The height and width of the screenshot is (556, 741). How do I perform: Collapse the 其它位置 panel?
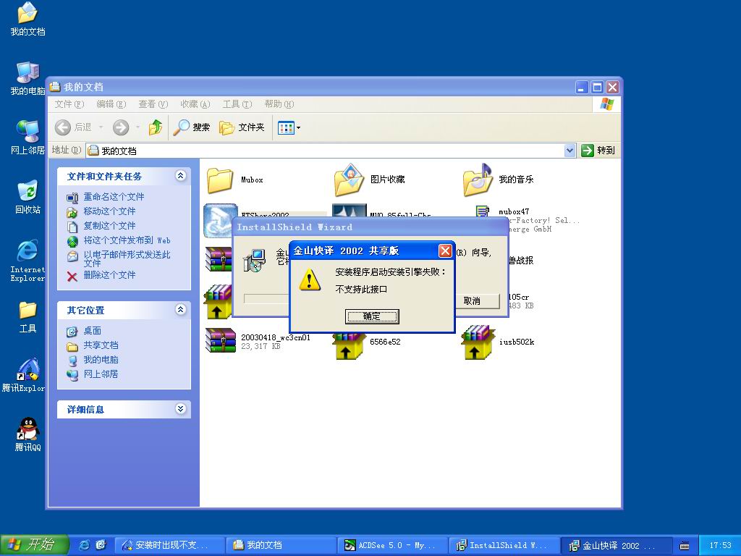click(180, 310)
